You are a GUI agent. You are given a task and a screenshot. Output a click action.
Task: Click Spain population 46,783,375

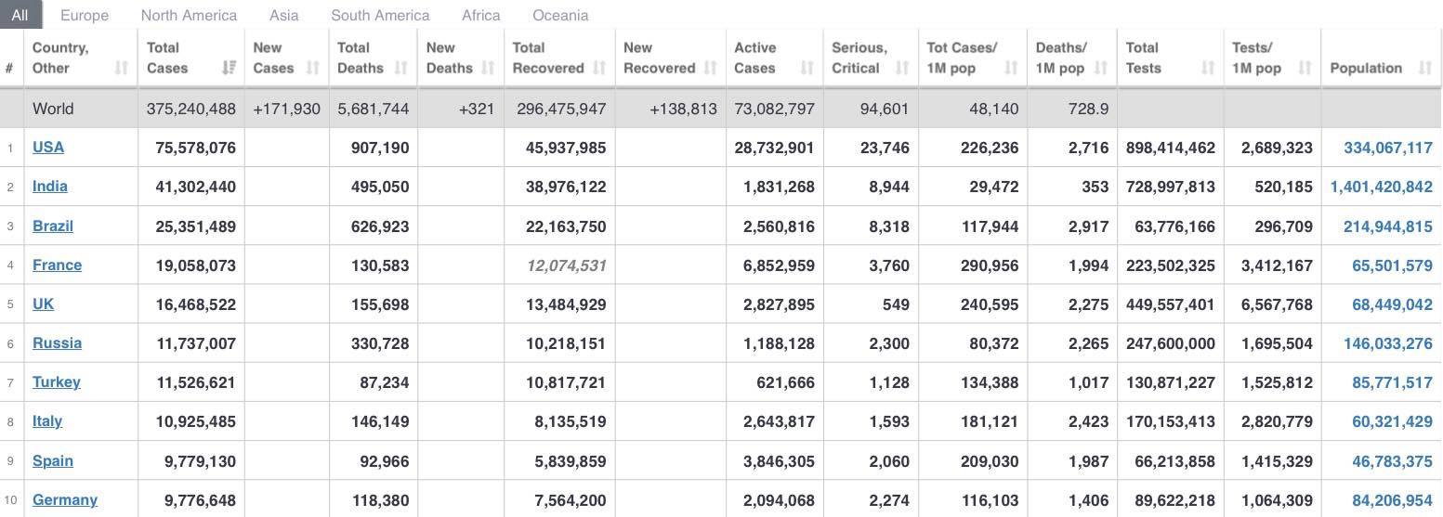pyautogui.click(x=1392, y=461)
